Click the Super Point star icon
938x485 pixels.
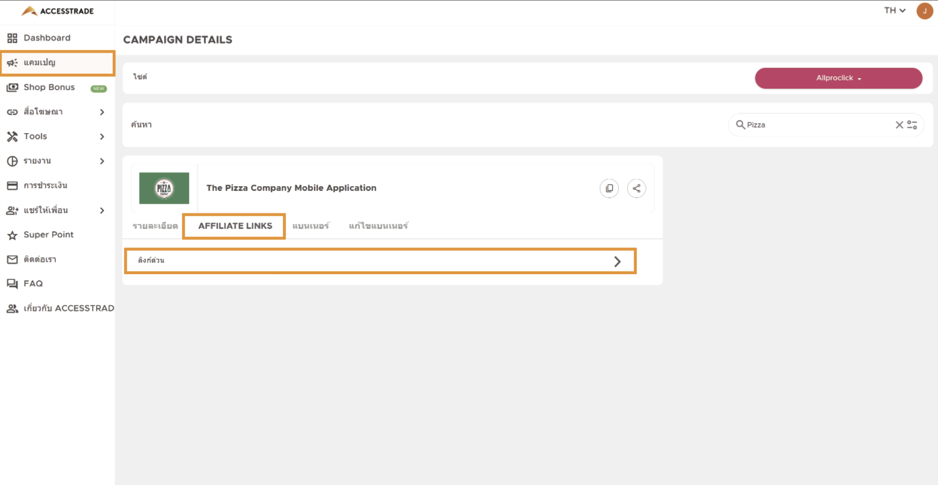(12, 235)
